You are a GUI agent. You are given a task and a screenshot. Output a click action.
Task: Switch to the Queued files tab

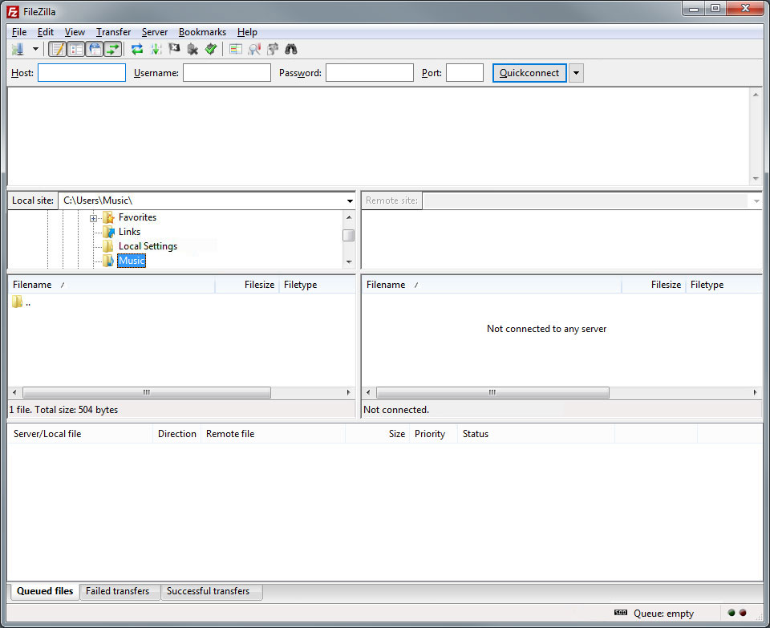(x=45, y=591)
